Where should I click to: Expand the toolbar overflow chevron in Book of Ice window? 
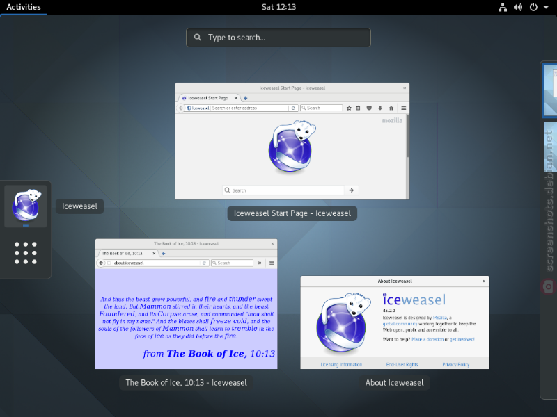260,263
